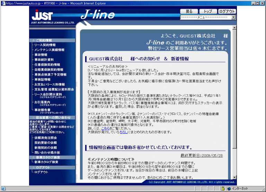266x192 pixels.
Task: Click the content panel scrollbar thumb
Action: pos(234,89)
